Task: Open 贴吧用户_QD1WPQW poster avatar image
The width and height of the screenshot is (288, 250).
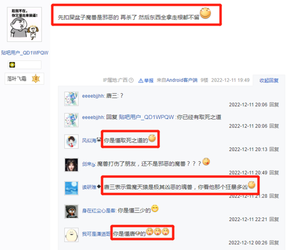Action: [x=24, y=24]
